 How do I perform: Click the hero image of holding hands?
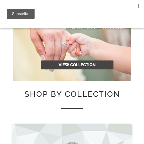pos(72,54)
